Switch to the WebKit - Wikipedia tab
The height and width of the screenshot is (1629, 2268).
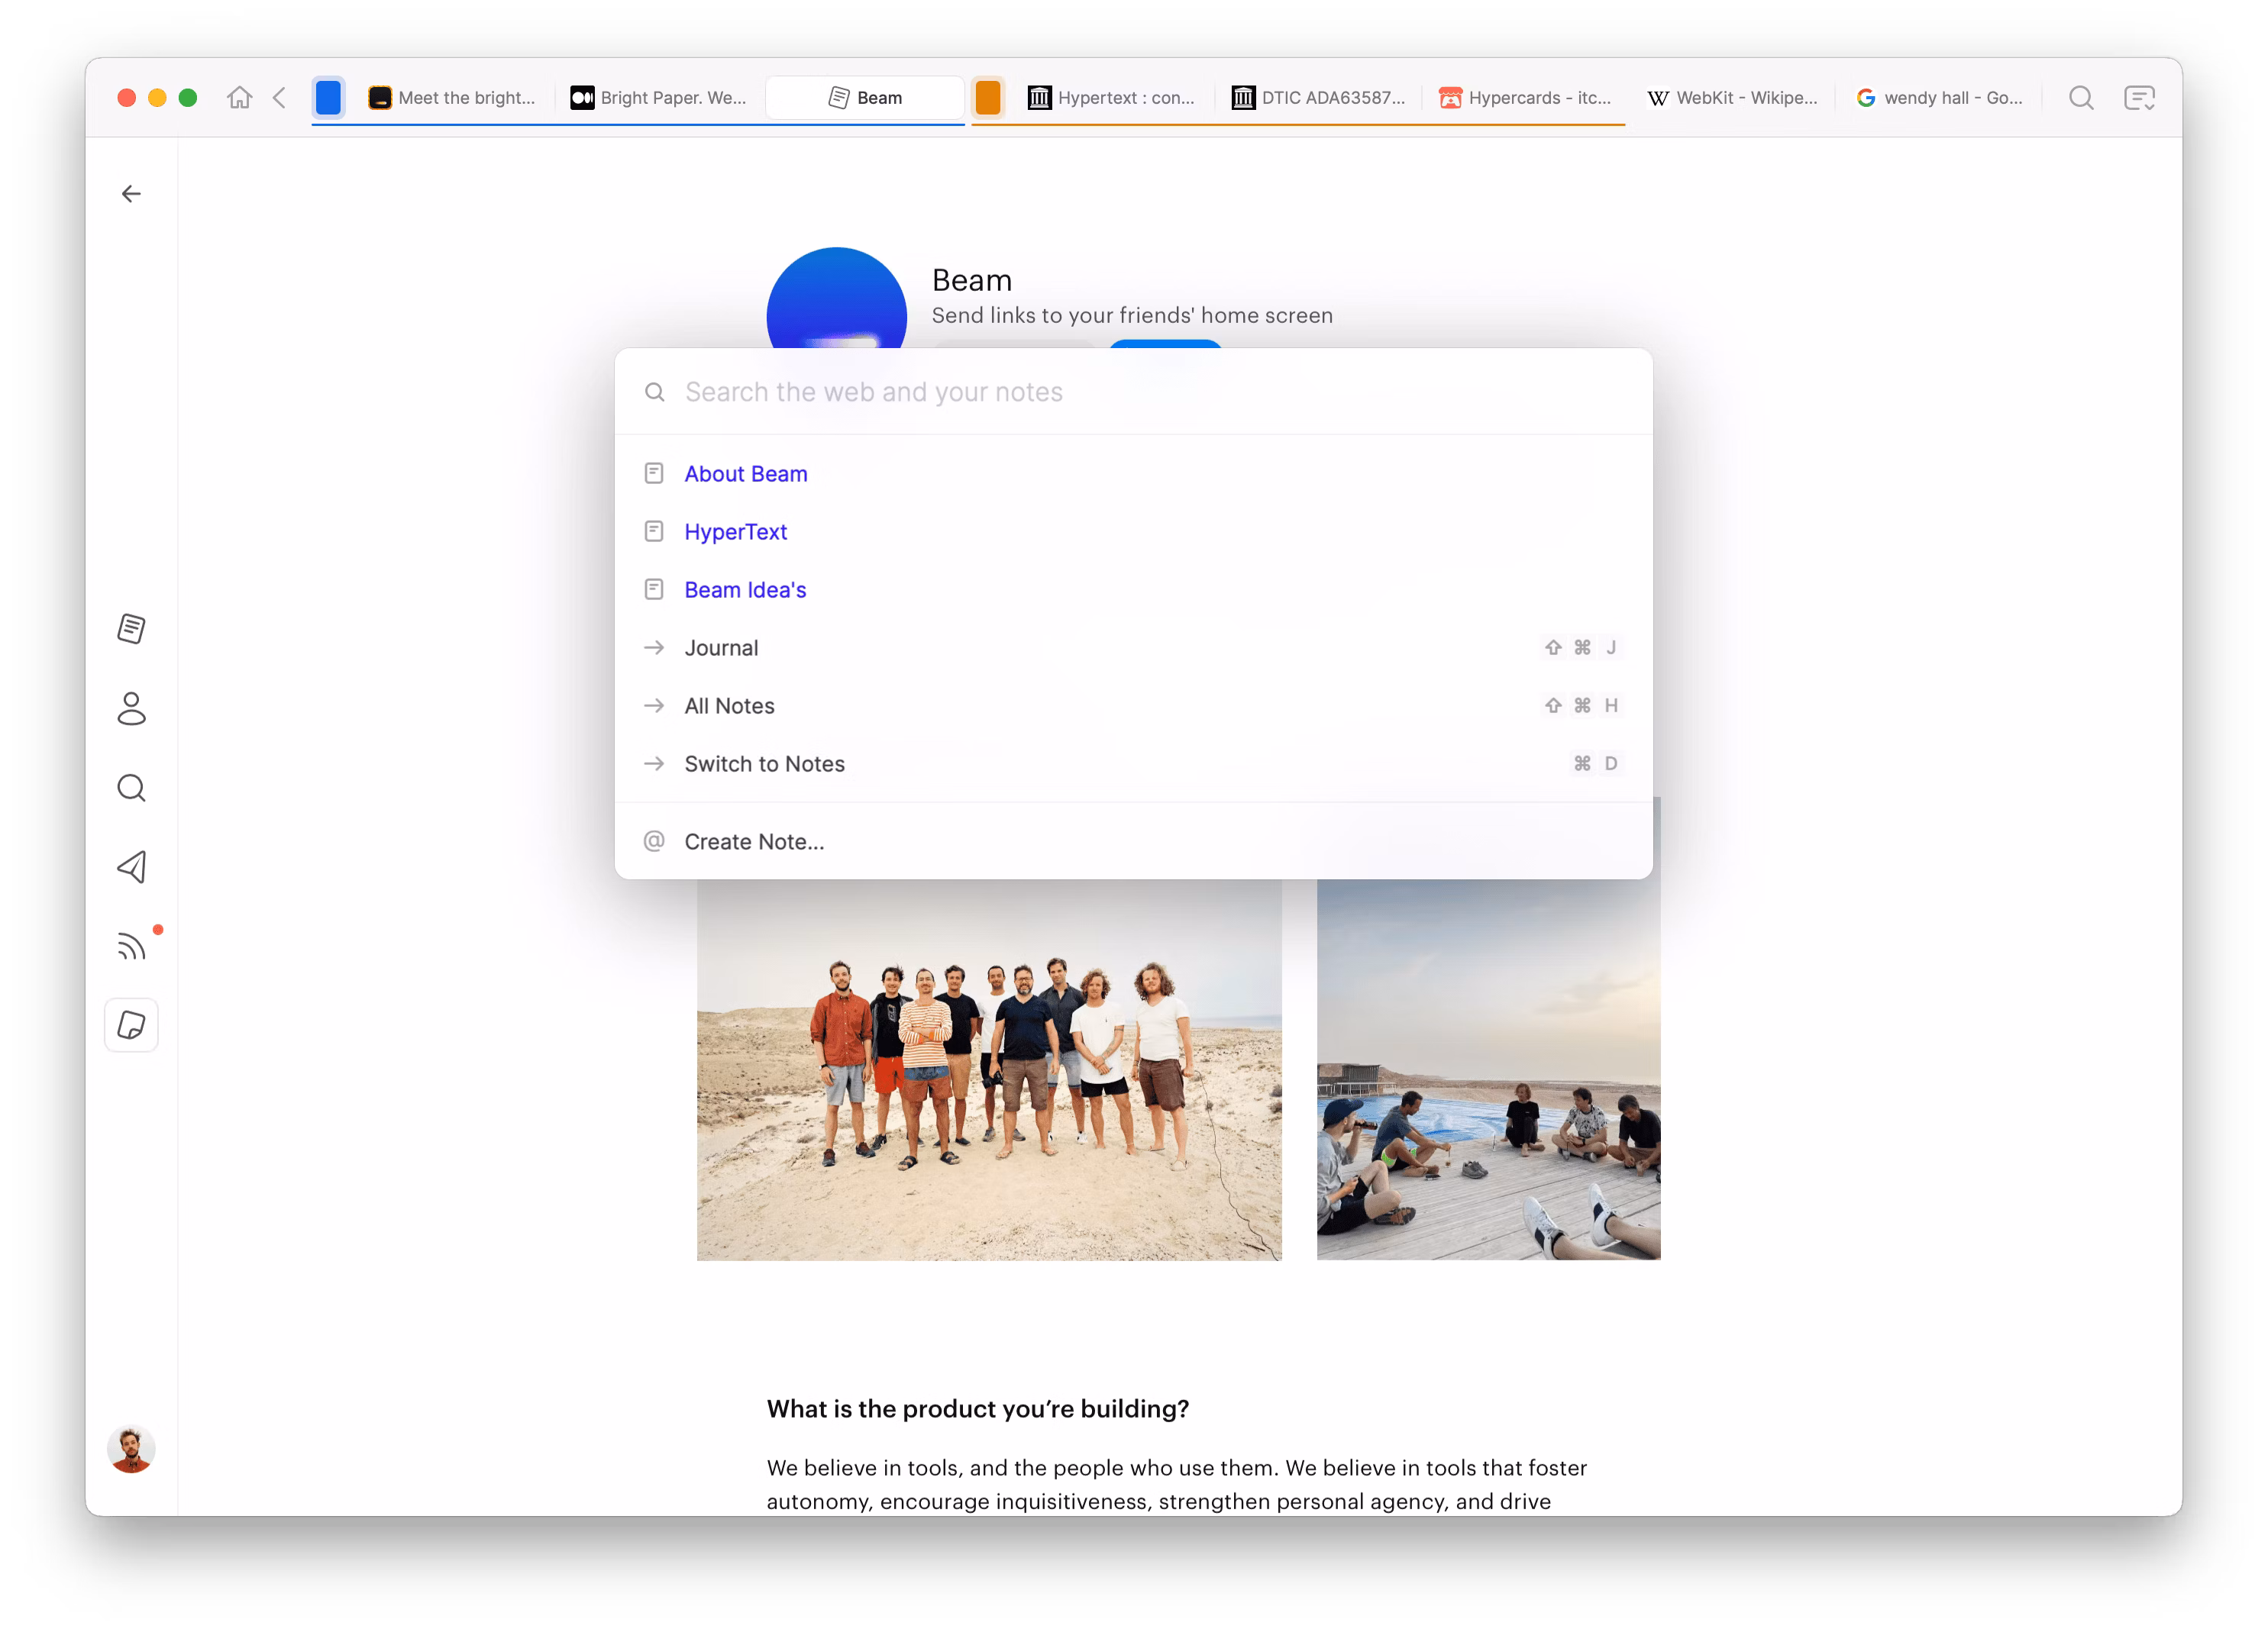(x=1733, y=98)
